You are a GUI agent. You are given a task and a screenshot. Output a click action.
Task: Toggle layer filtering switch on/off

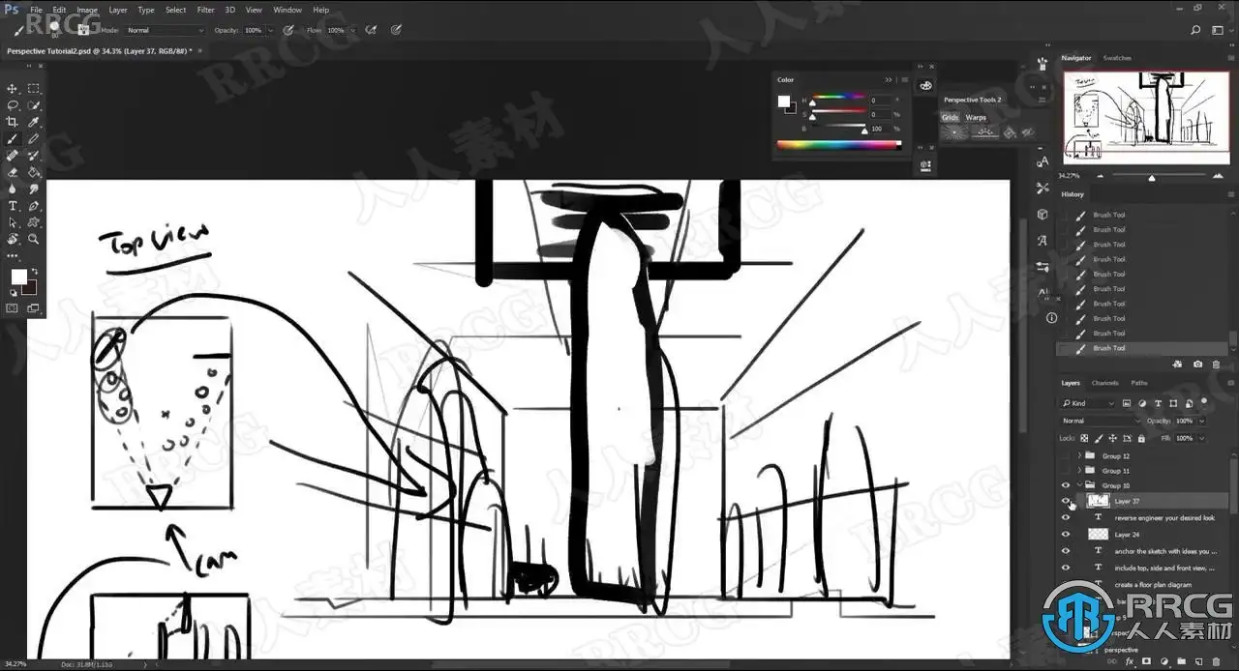point(1203,402)
